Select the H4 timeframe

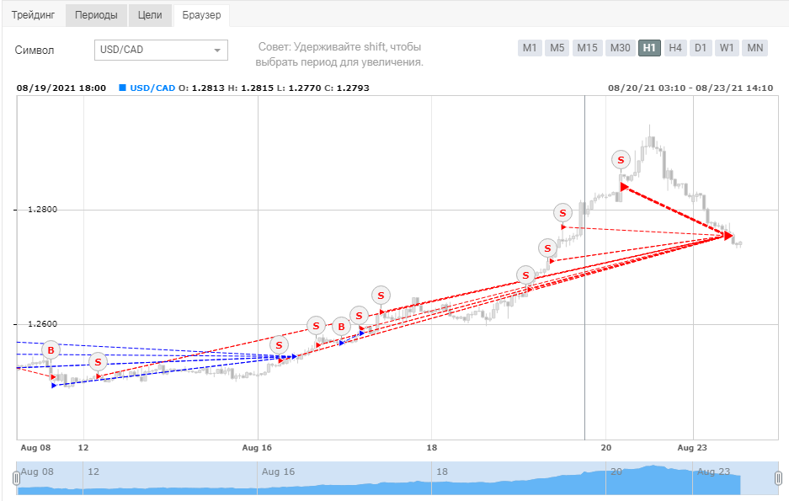click(675, 48)
